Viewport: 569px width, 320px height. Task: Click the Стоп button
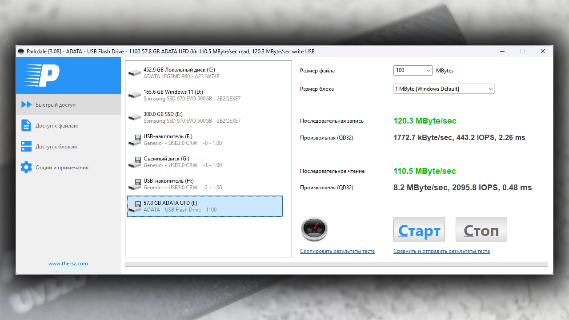coord(481,230)
